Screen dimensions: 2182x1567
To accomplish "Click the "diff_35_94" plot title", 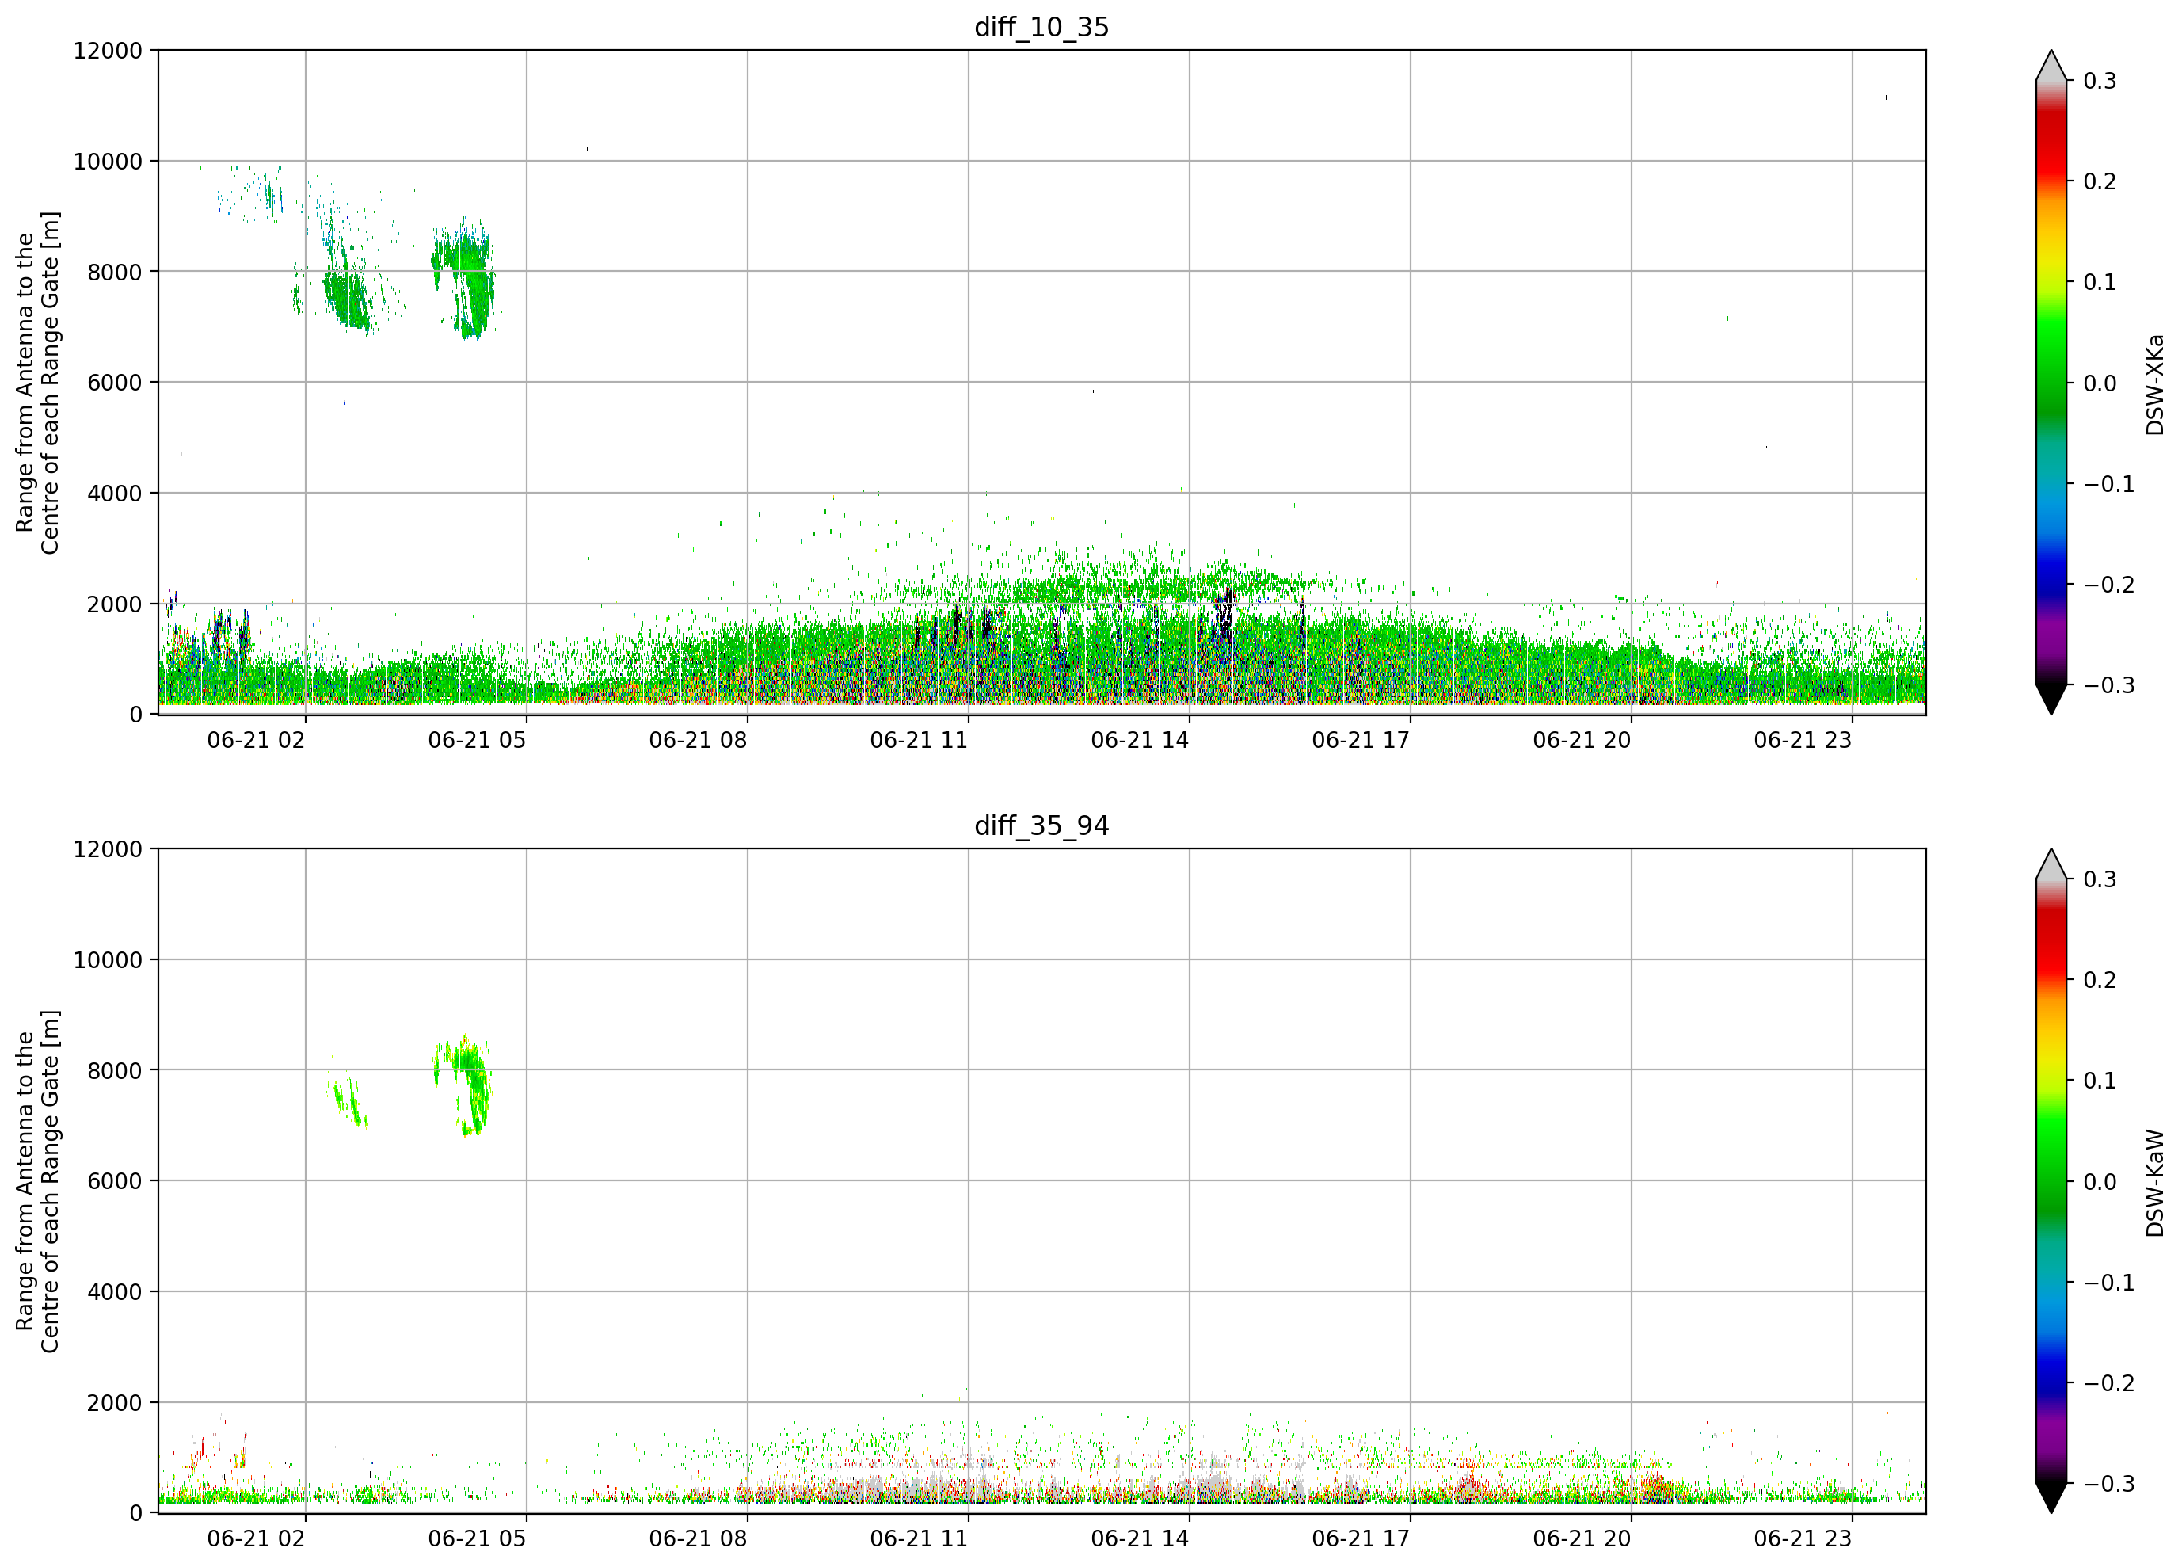I will coord(1041,825).
